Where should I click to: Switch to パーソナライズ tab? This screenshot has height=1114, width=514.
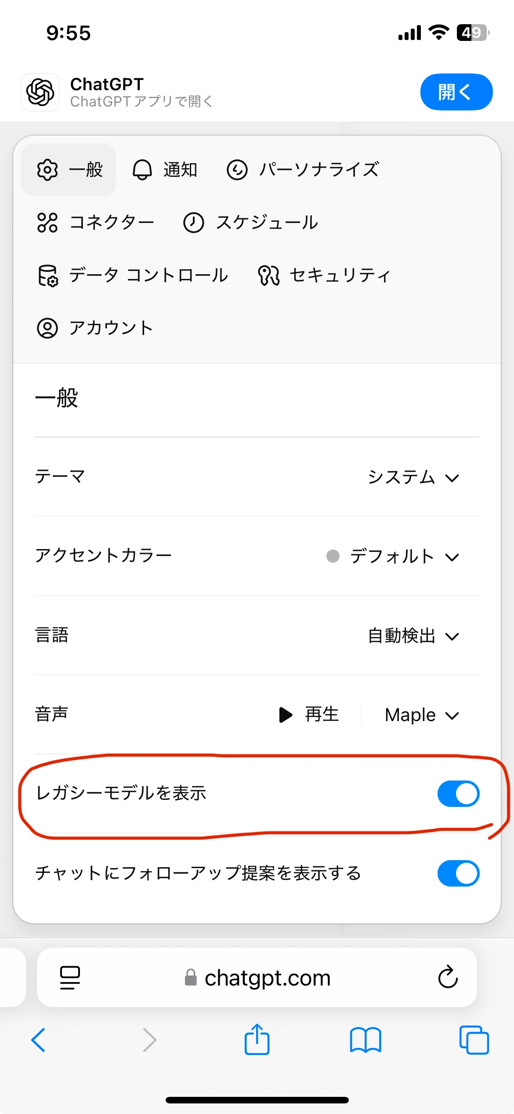tap(303, 170)
